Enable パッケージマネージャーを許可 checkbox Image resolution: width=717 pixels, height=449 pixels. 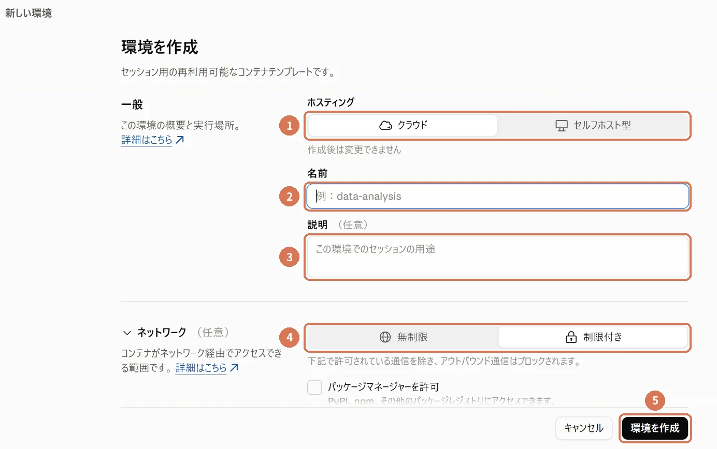pyautogui.click(x=314, y=387)
